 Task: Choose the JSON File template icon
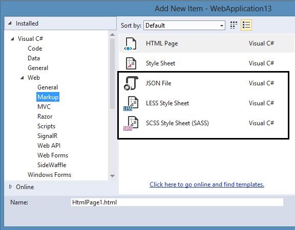tap(131, 83)
